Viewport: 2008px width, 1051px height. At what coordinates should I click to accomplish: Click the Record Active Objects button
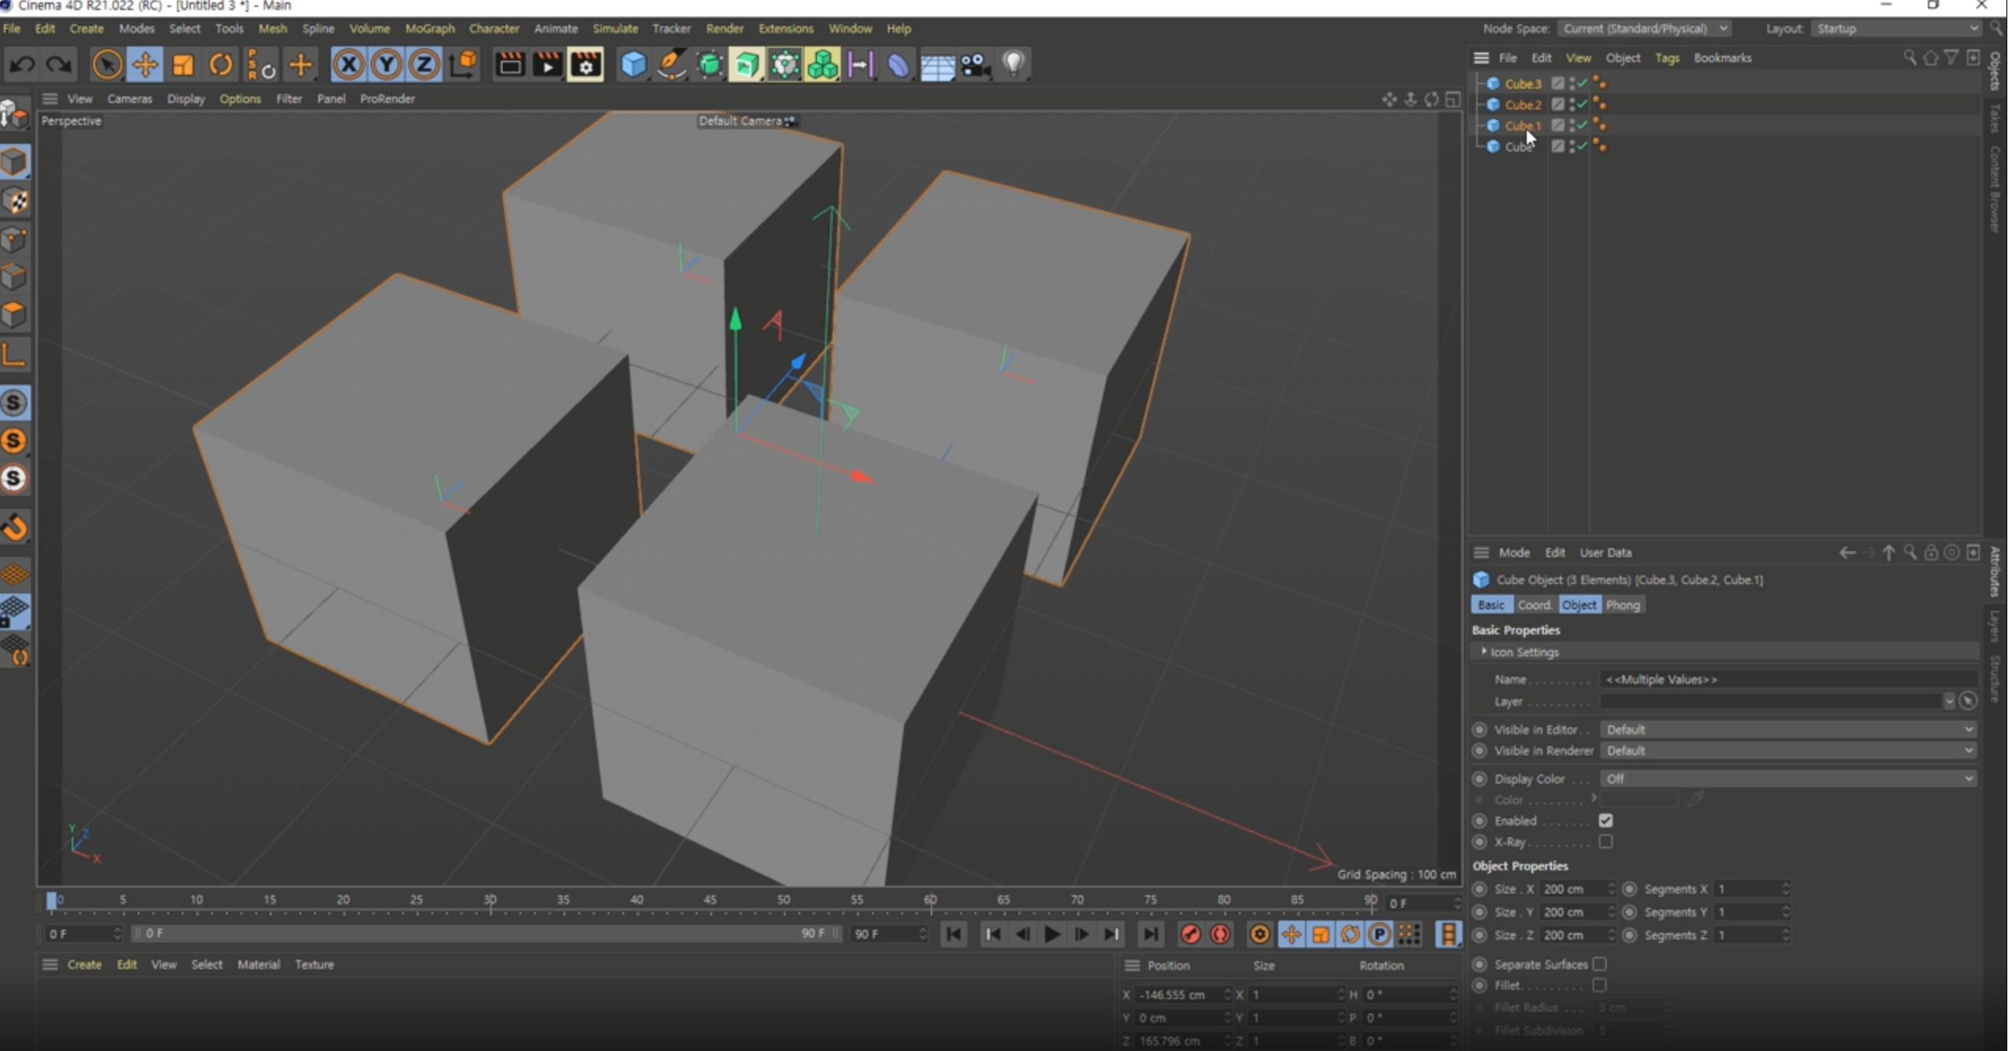[x=1190, y=934]
